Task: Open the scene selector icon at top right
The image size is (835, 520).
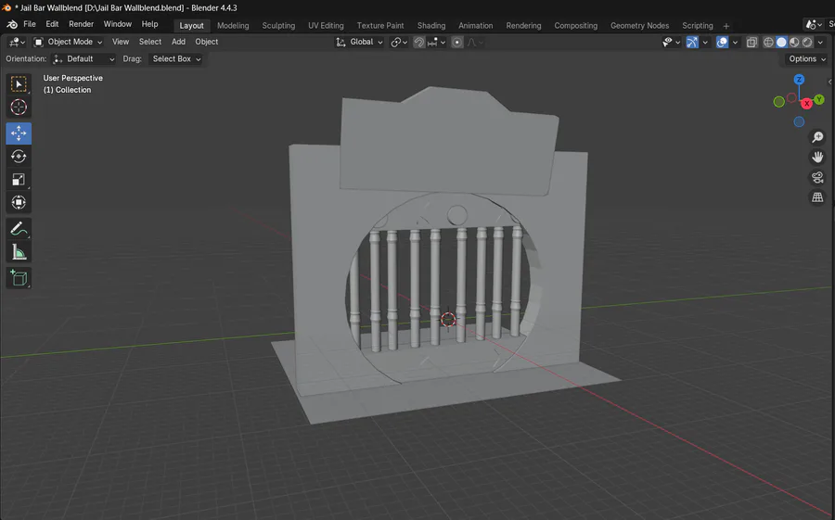Action: point(815,24)
